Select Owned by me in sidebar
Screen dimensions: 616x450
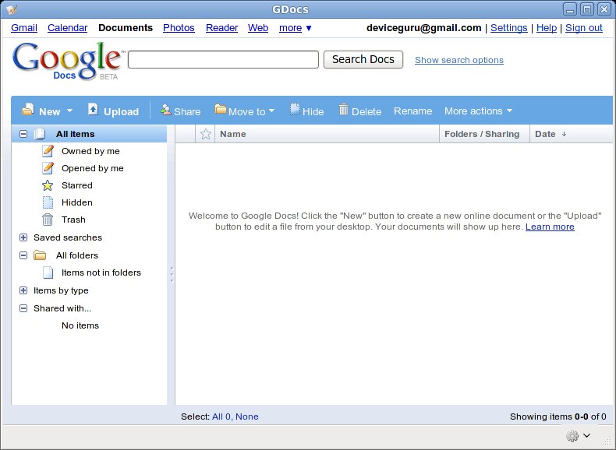click(90, 151)
